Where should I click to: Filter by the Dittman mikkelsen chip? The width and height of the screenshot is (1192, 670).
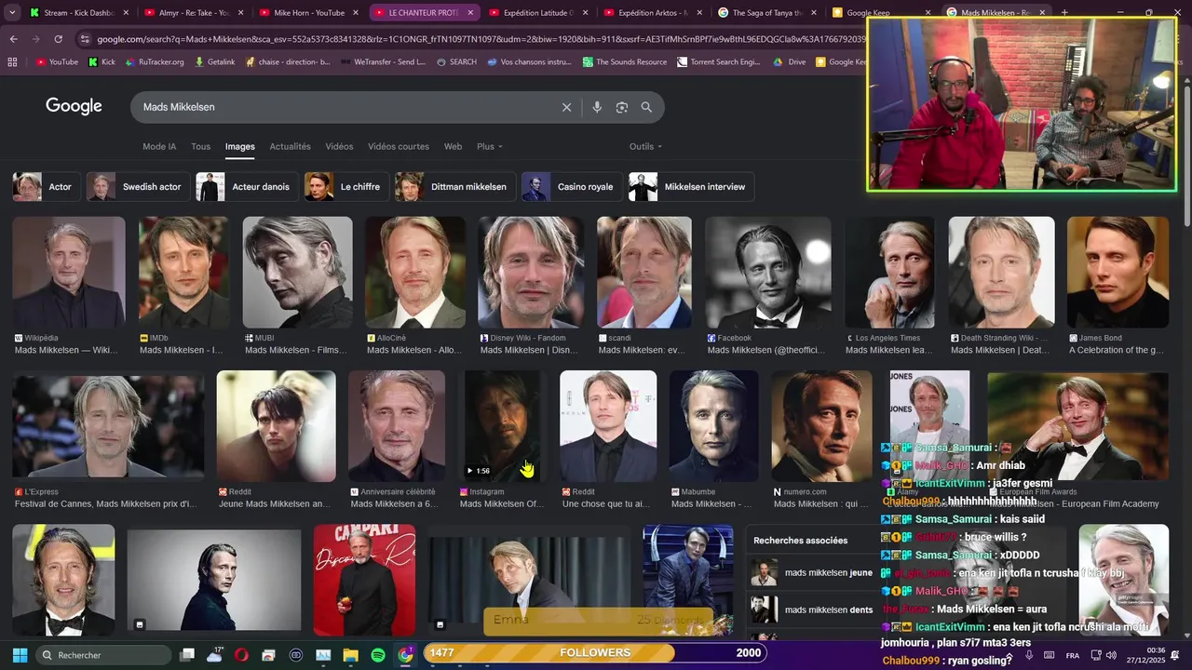[455, 186]
